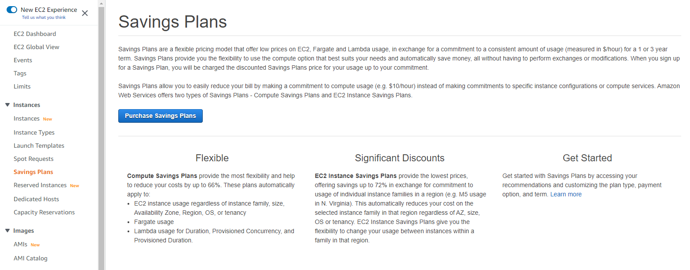
Task: Open AMI Catalog in sidebar
Action: (x=30, y=258)
